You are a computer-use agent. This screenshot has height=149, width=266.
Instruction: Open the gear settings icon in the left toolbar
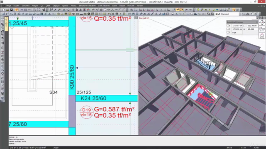tap(2, 74)
